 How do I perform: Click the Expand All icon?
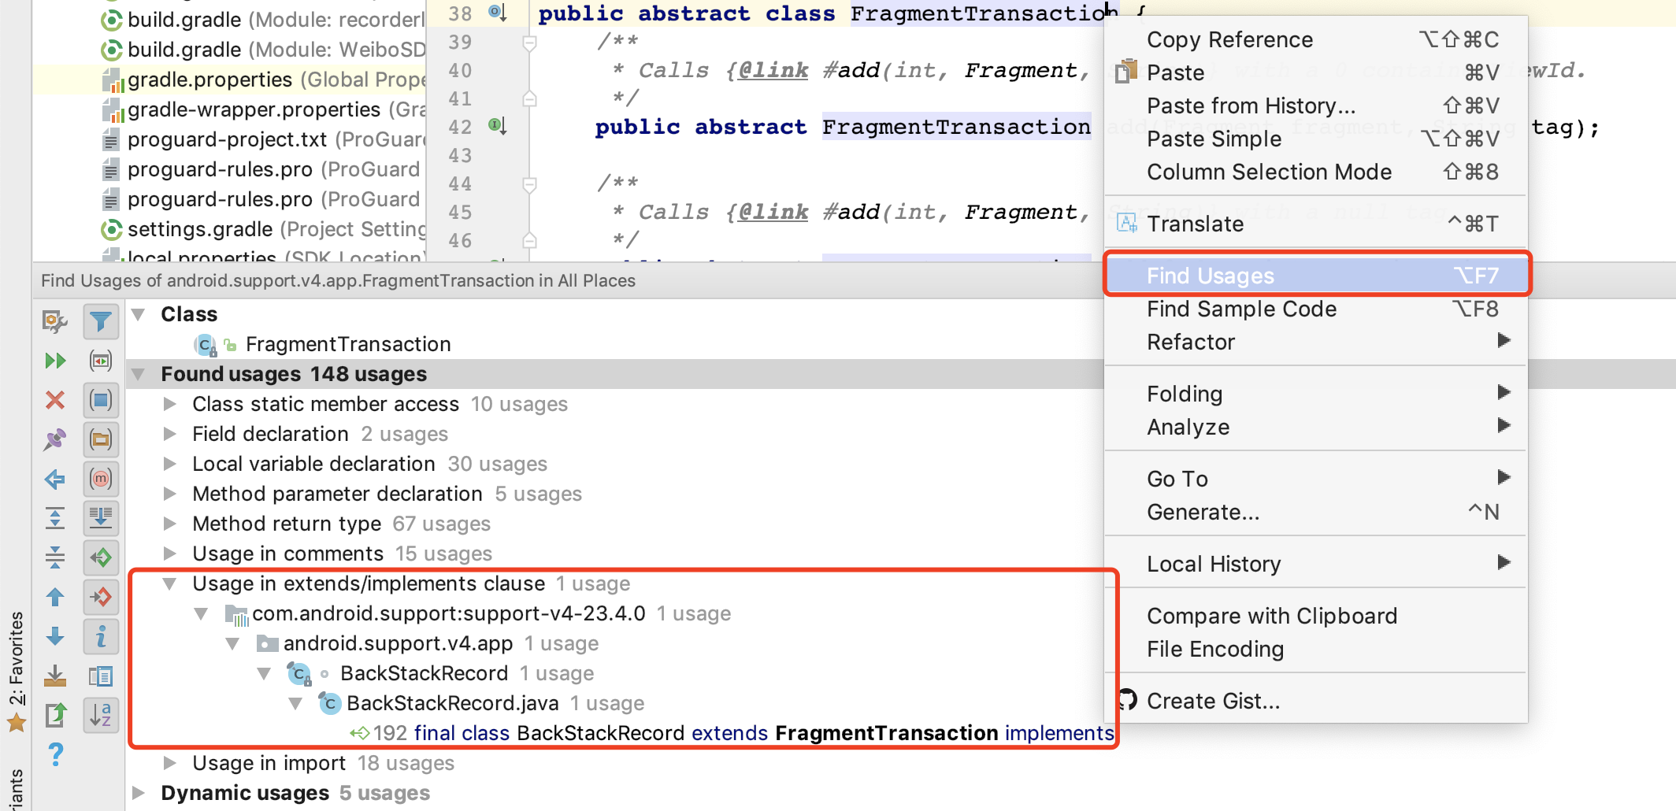tap(55, 518)
